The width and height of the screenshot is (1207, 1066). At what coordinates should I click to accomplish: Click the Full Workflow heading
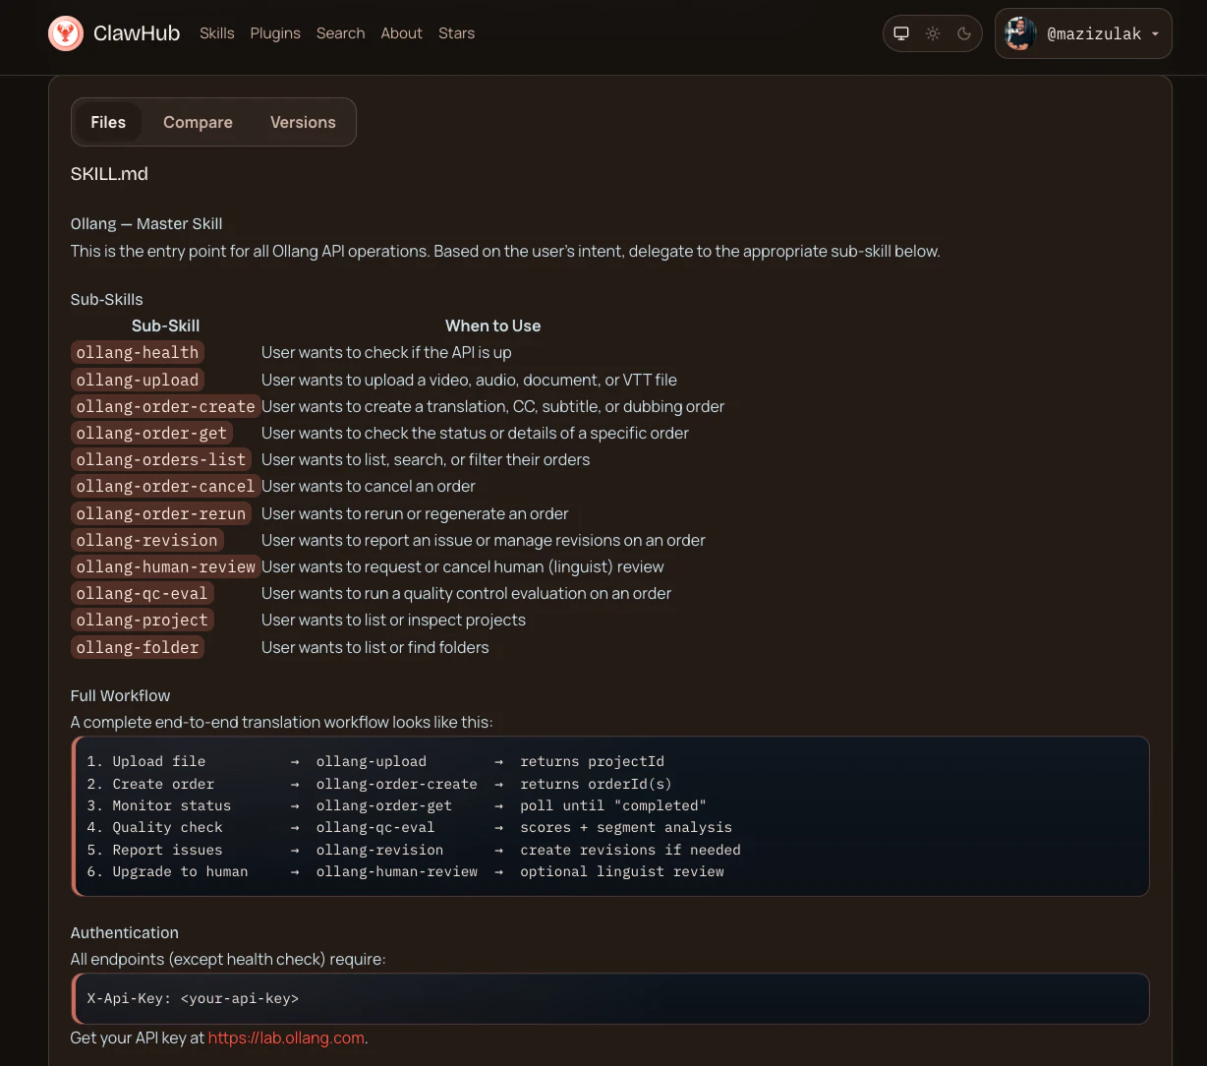120,695
